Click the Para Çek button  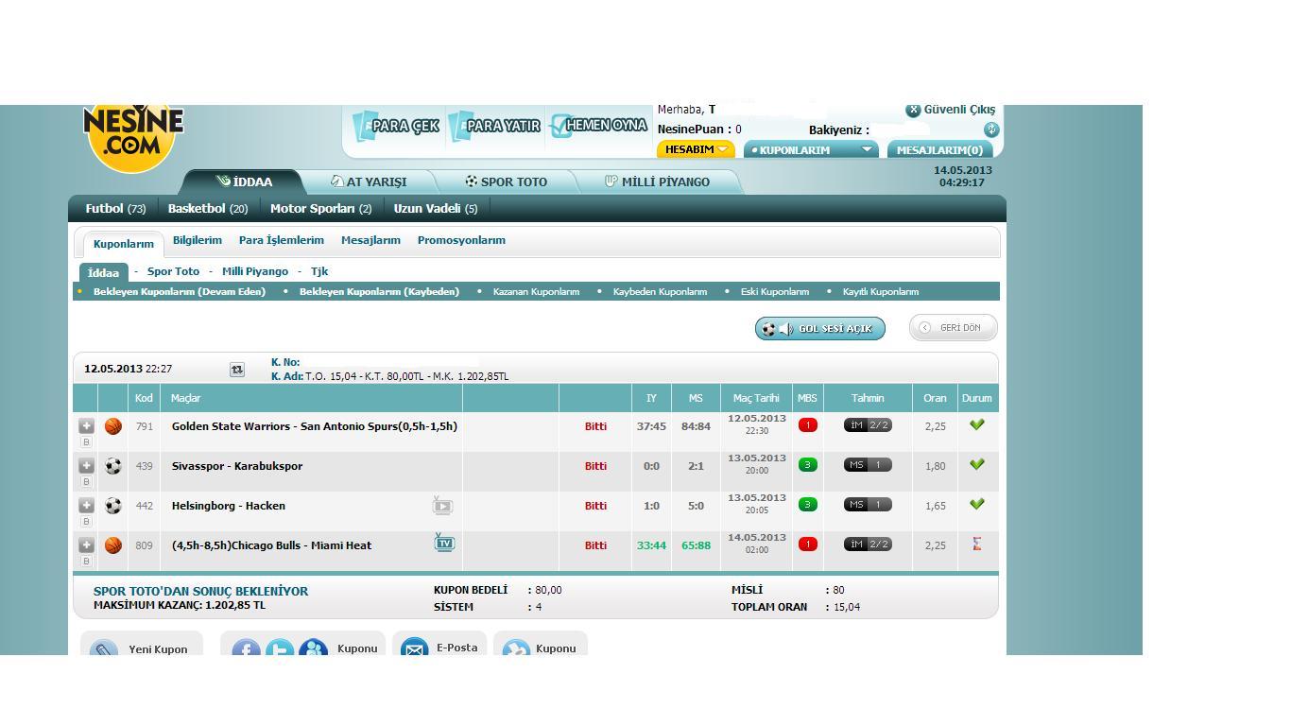pos(397,126)
